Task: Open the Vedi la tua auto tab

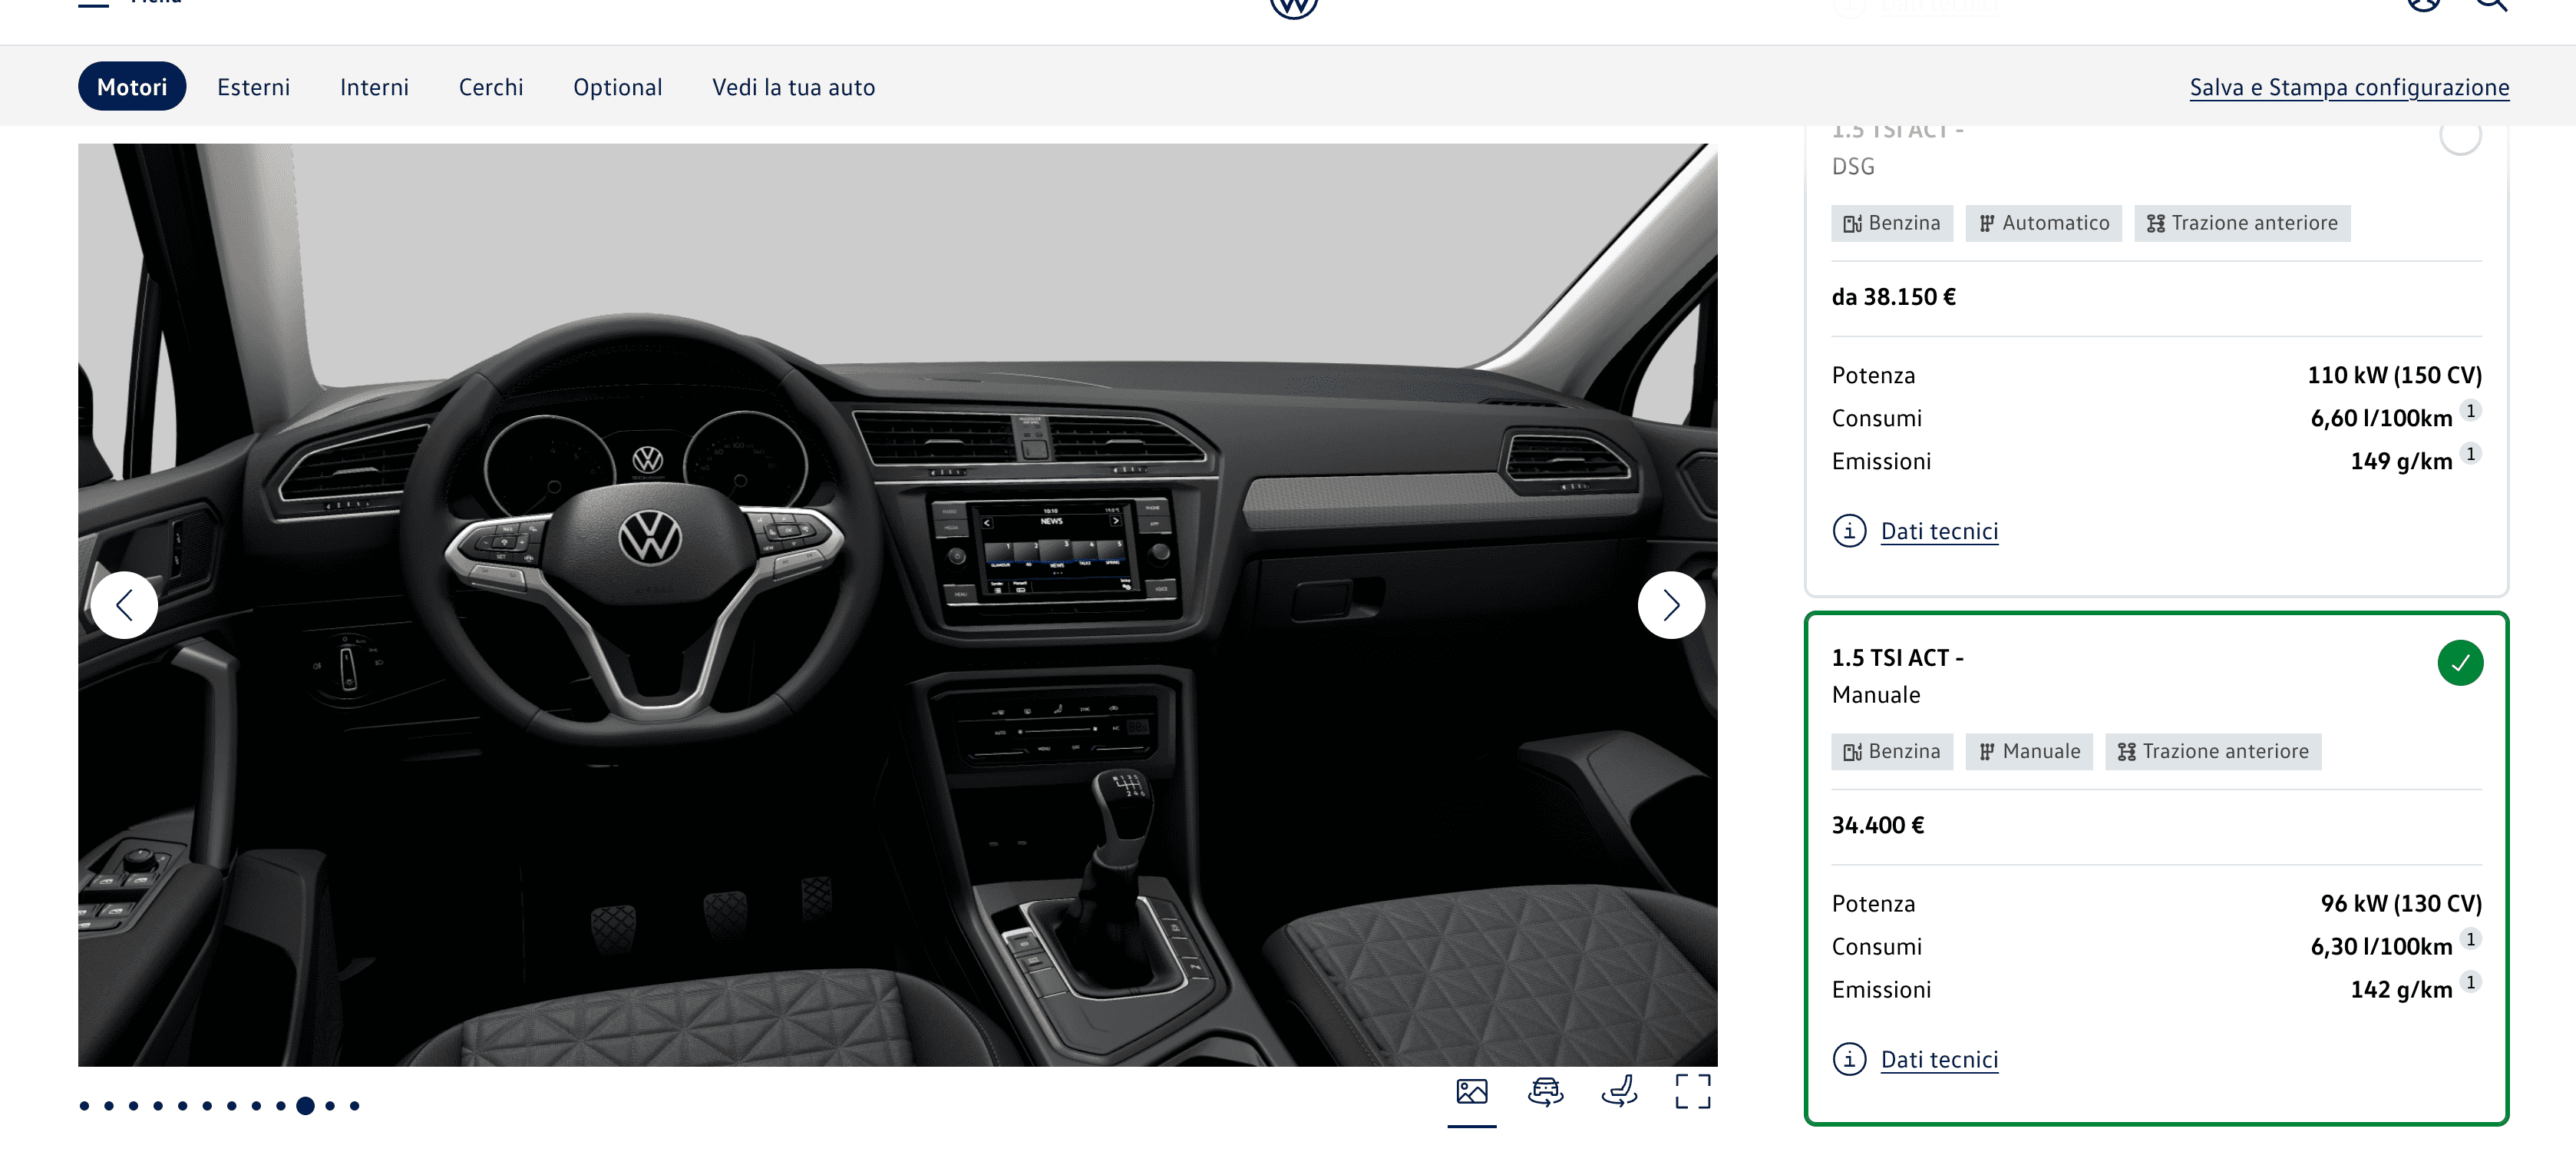Action: click(793, 87)
